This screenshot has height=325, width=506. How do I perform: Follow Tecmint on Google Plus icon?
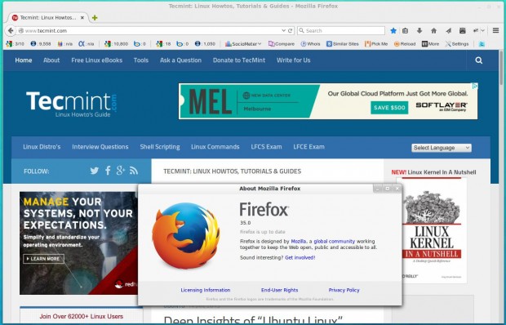(x=120, y=171)
